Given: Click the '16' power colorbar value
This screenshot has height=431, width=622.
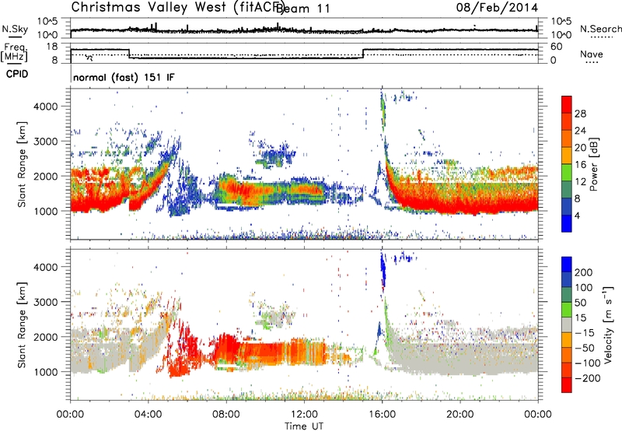Looking at the screenshot, I should pos(580,165).
